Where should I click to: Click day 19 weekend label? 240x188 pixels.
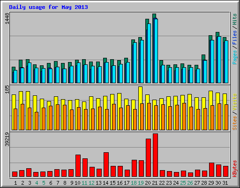[141, 183]
